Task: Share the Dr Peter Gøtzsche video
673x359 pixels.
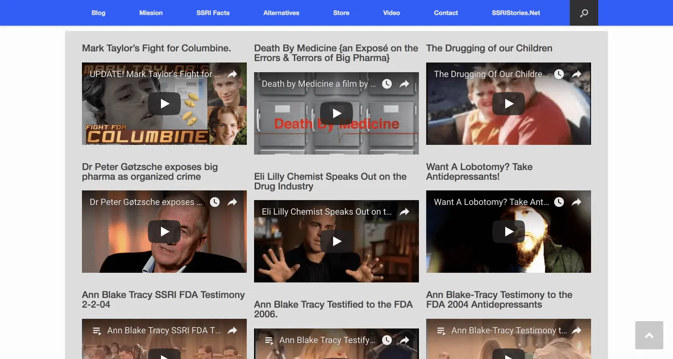Action: pyautogui.click(x=232, y=202)
